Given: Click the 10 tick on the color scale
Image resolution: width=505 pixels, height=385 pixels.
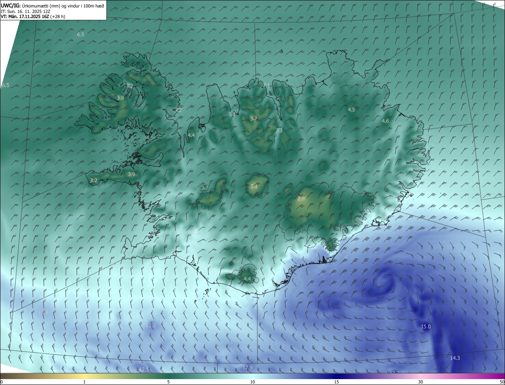Looking at the screenshot, I should (252, 382).
